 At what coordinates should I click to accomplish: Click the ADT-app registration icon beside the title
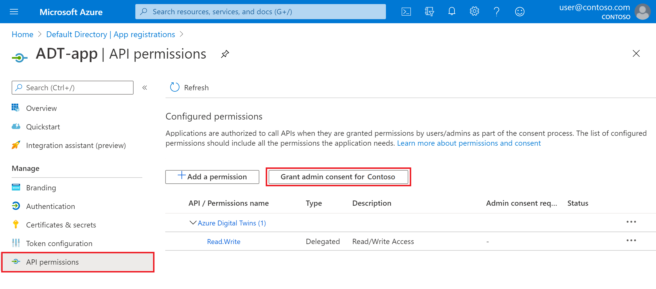(19, 58)
